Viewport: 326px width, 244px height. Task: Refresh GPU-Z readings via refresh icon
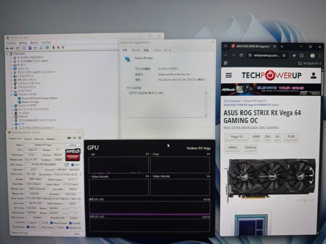point(74,138)
